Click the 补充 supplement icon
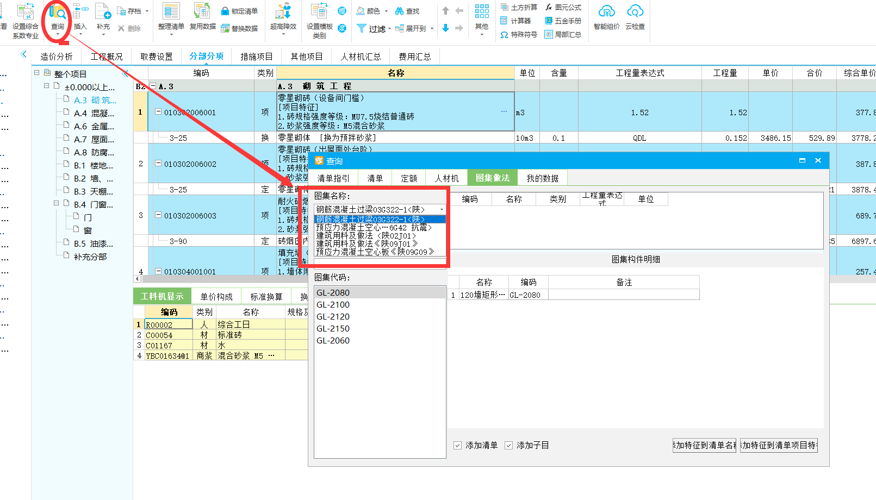This screenshot has width=876, height=500. [103, 11]
